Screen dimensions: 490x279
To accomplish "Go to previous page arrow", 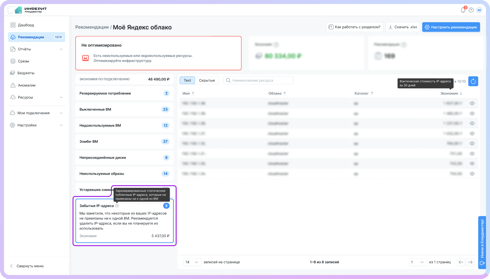I will 461,262.
